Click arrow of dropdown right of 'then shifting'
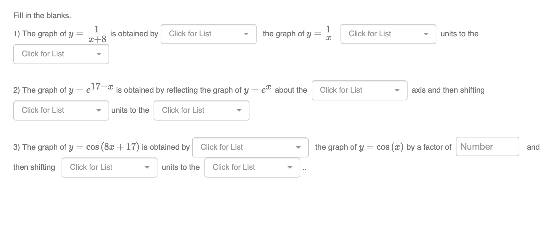Screen dimensions: 554x243 point(147,168)
